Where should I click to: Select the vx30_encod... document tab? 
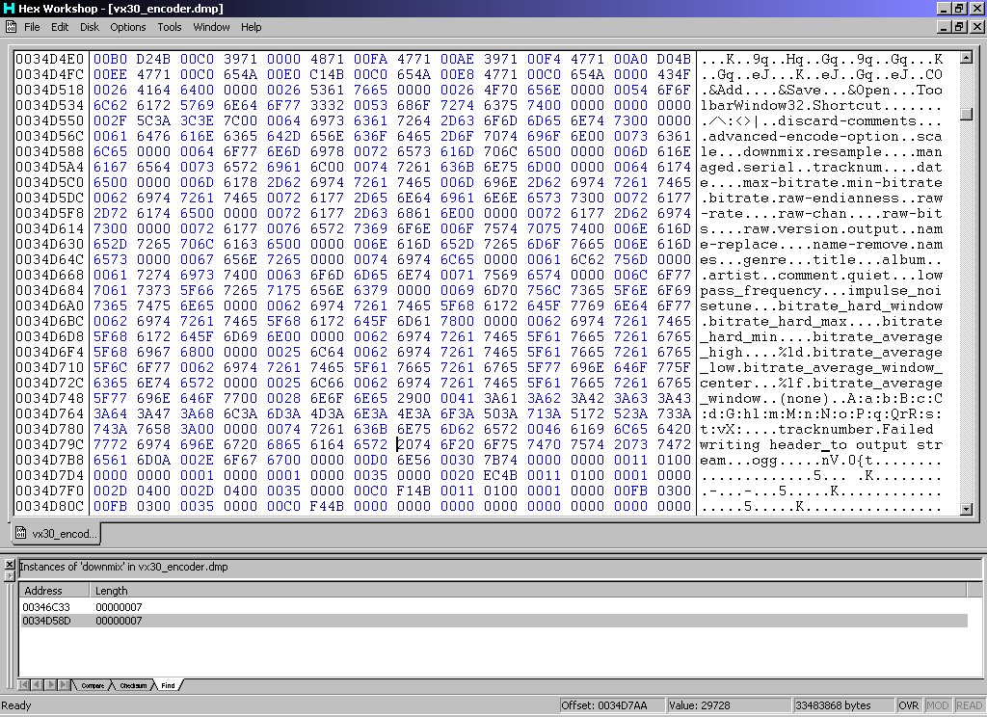[x=56, y=534]
